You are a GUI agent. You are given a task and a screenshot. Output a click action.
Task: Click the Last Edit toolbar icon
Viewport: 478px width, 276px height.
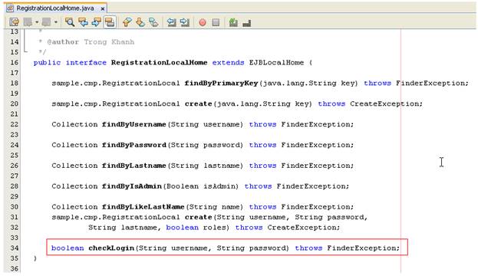pyautogui.click(x=15, y=22)
